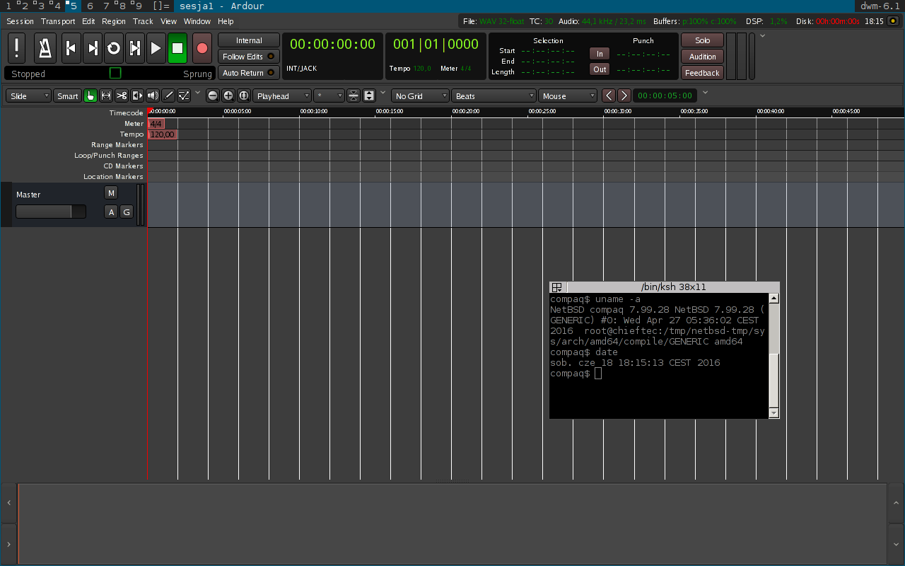Open the Beats grid type dropdown

494,96
